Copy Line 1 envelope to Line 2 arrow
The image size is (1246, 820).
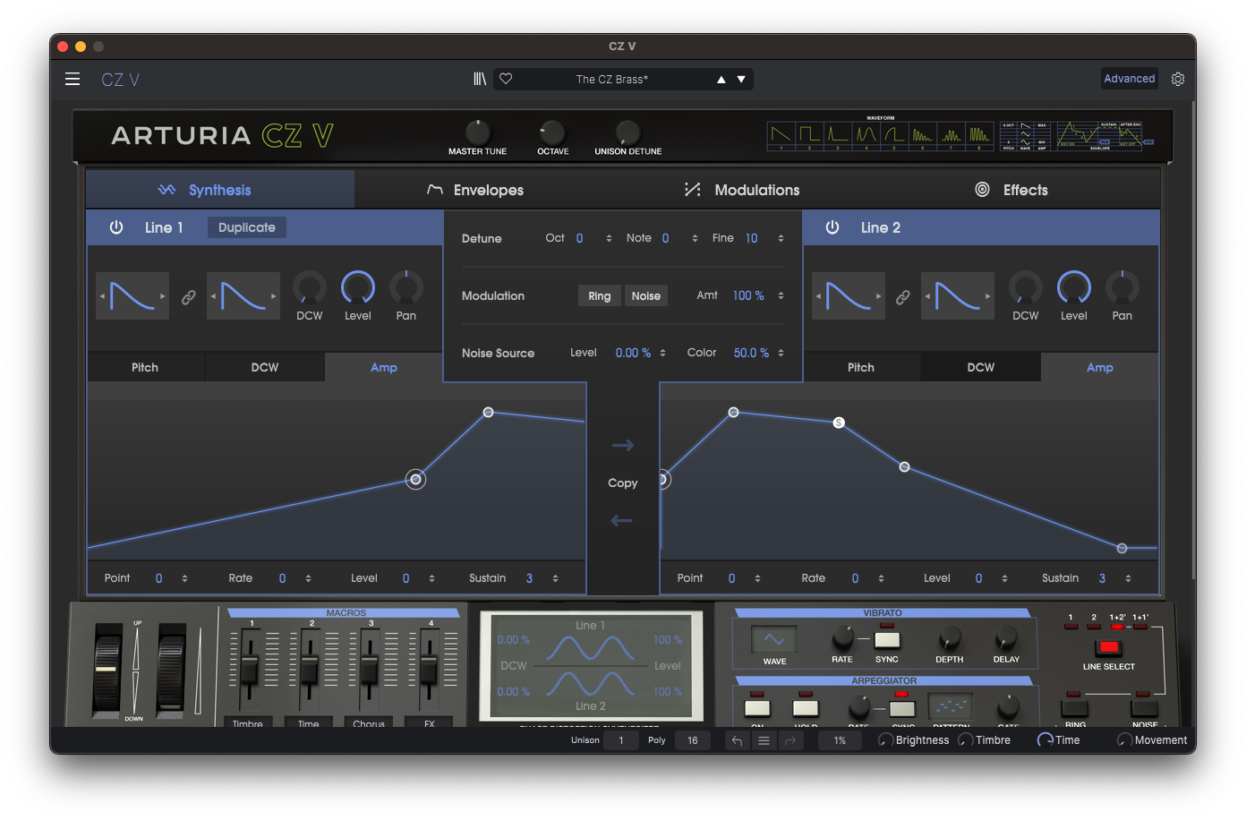point(623,445)
